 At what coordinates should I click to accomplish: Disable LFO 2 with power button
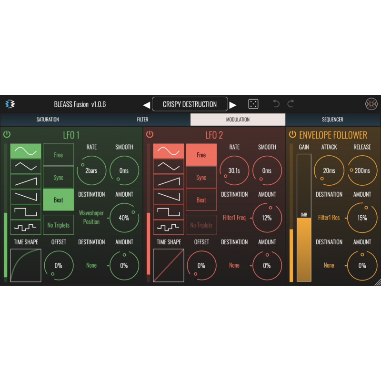tap(150, 134)
